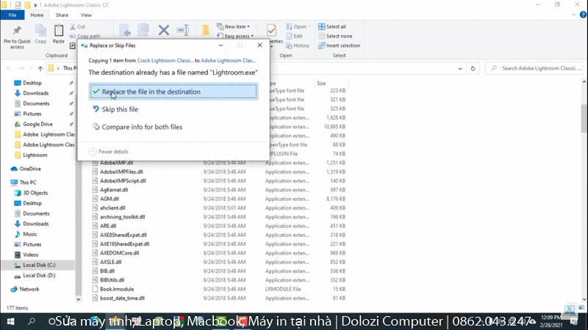The image size is (588, 330).
Task: Click the red X Delete icon
Action: click(164, 31)
